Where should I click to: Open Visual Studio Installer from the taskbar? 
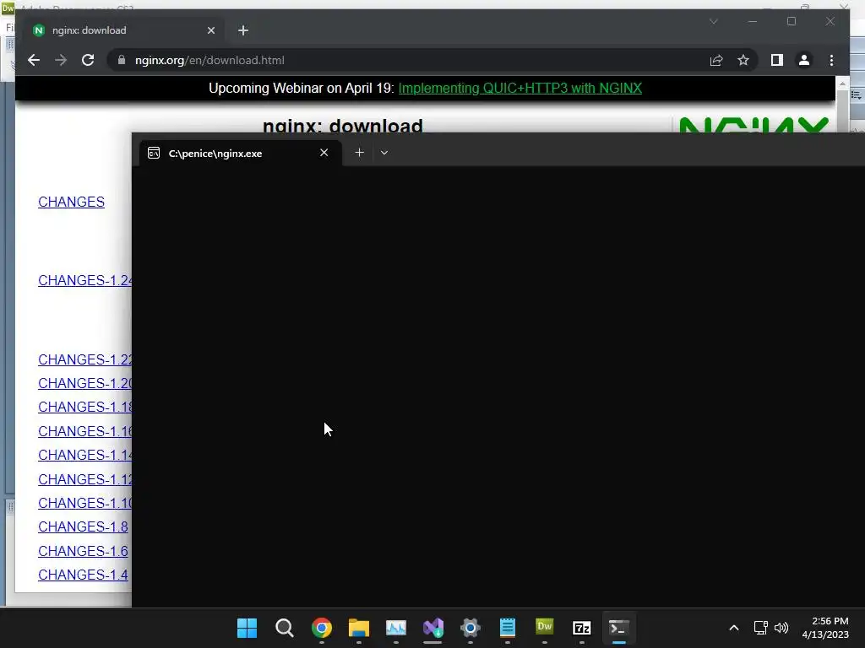(433, 628)
